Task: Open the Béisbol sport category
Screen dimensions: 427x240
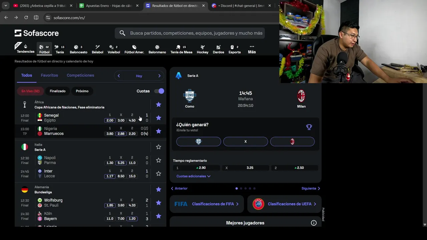Action: (97, 49)
